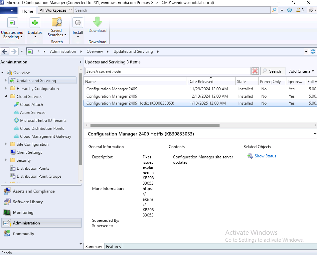Select the 2409 Hotfix KB30833053 row
This screenshot has height=255, width=317.
(x=200, y=103)
